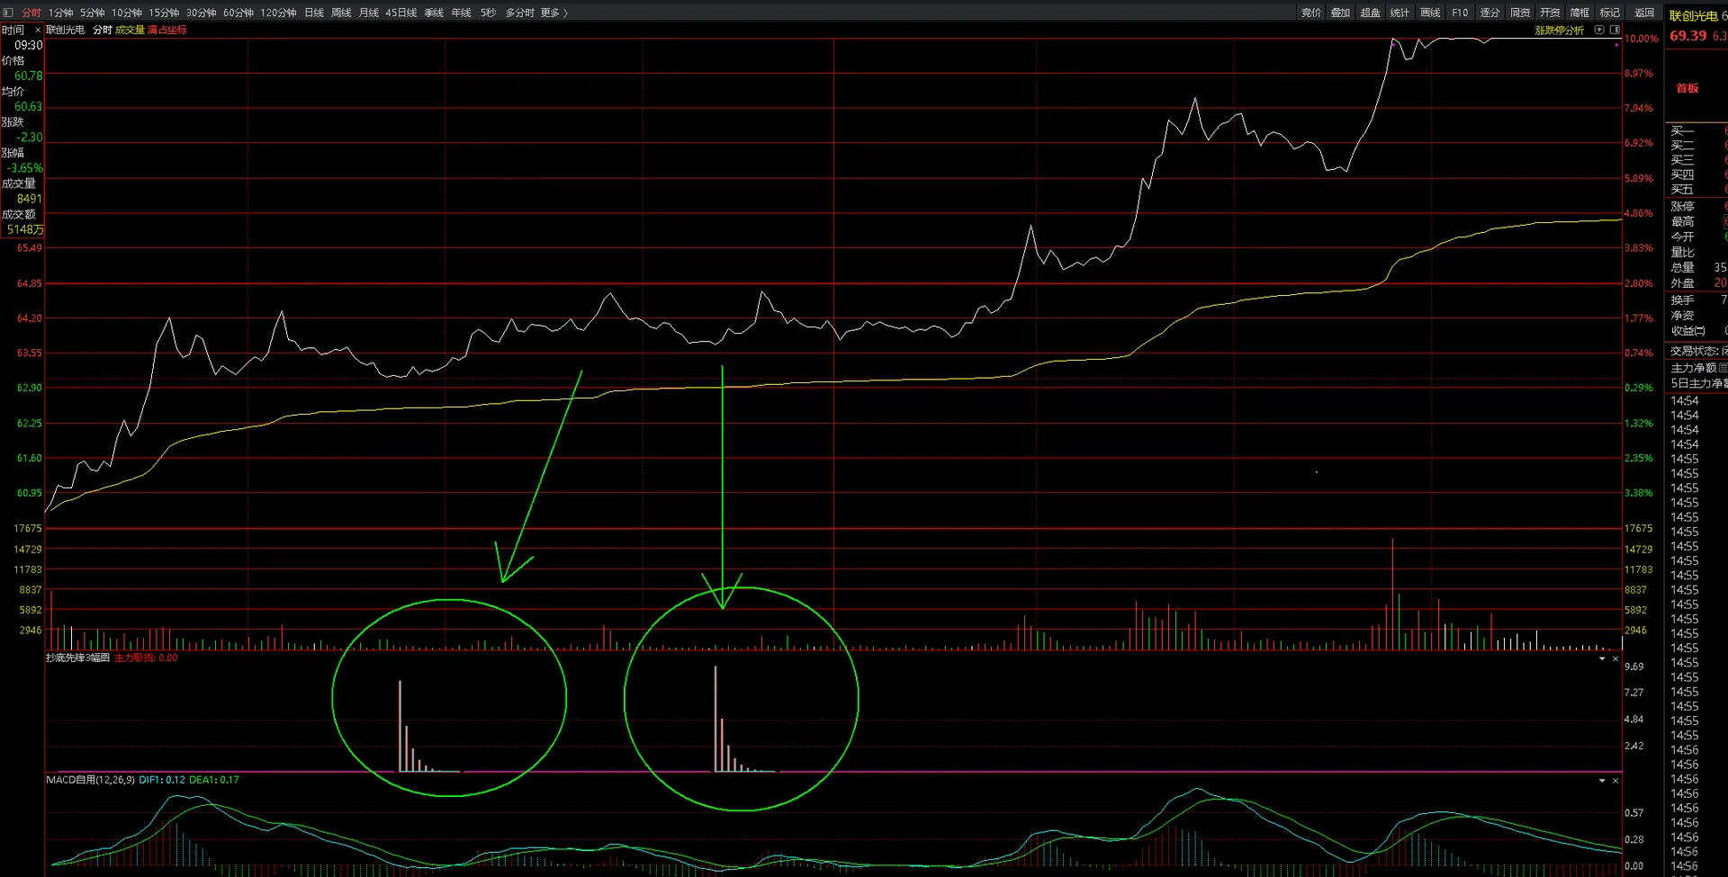
Task: Click the MACD自用(12,26,9) indicator title
Action: coord(91,780)
